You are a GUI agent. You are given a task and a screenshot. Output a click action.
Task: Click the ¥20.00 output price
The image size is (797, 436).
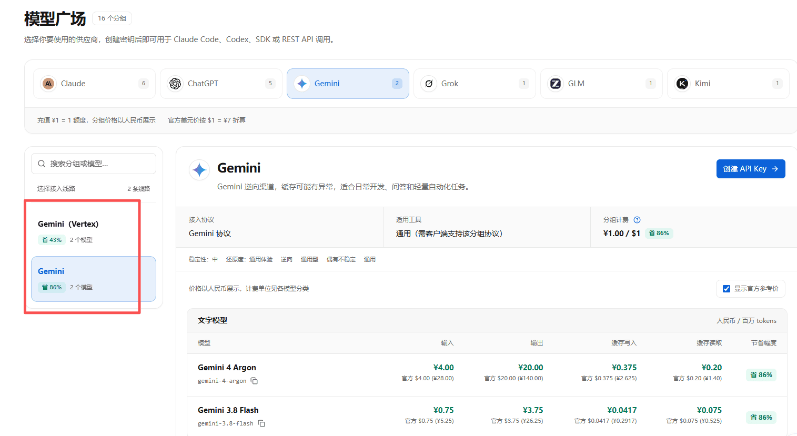[530, 368]
